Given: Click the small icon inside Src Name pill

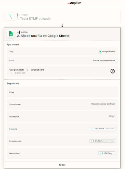Looking at the screenshot, I should (92, 141).
